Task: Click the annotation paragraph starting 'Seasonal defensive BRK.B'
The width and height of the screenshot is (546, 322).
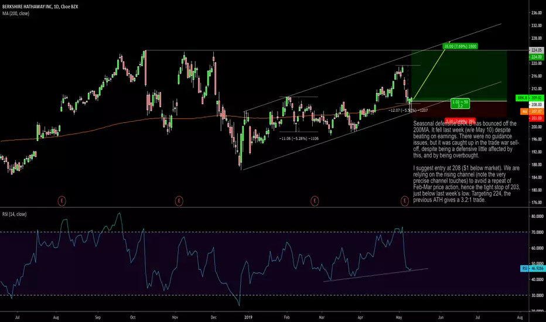Action: coord(466,139)
